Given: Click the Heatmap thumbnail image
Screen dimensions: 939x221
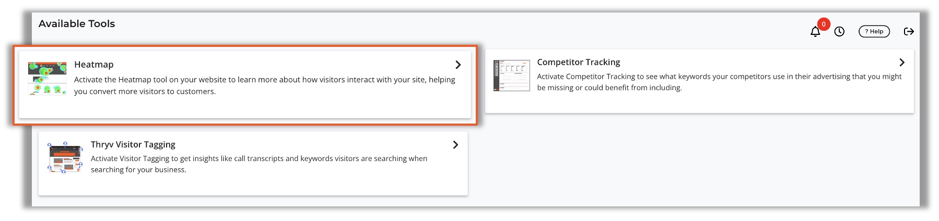Looking at the screenshot, I should click(x=47, y=78).
